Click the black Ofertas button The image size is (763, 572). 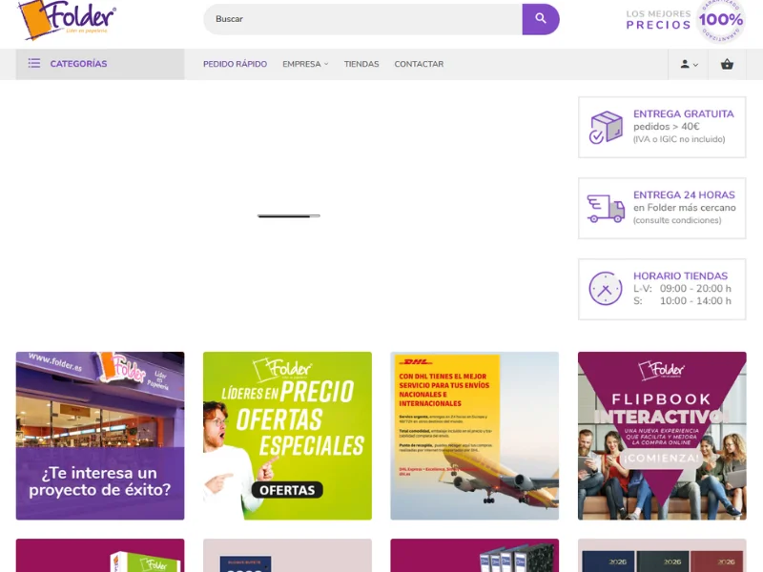[287, 490]
